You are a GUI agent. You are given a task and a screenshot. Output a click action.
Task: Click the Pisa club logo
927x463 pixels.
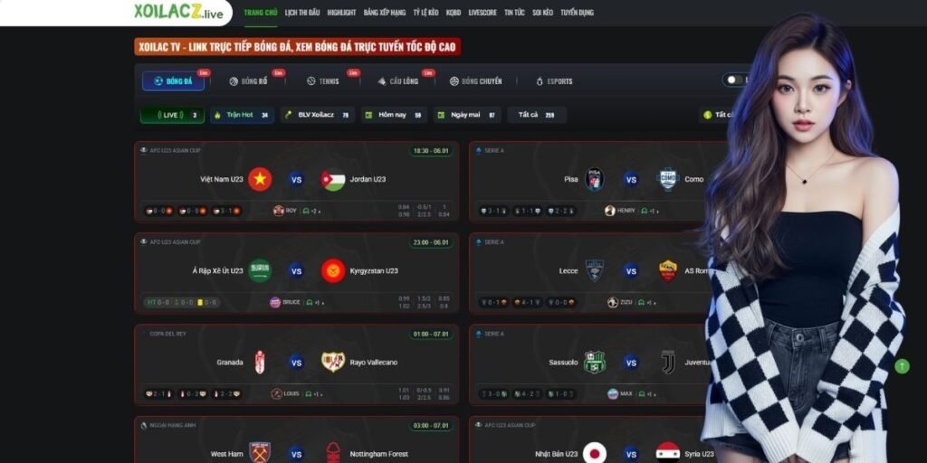coord(594,180)
